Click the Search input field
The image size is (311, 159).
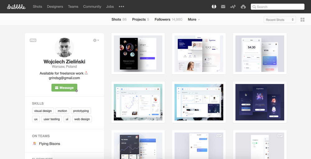point(277,7)
